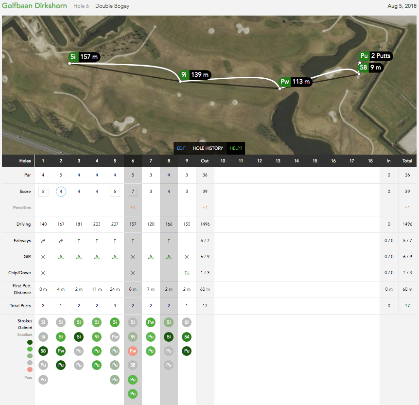Click the circled birdie score for hole 2

pos(61,192)
